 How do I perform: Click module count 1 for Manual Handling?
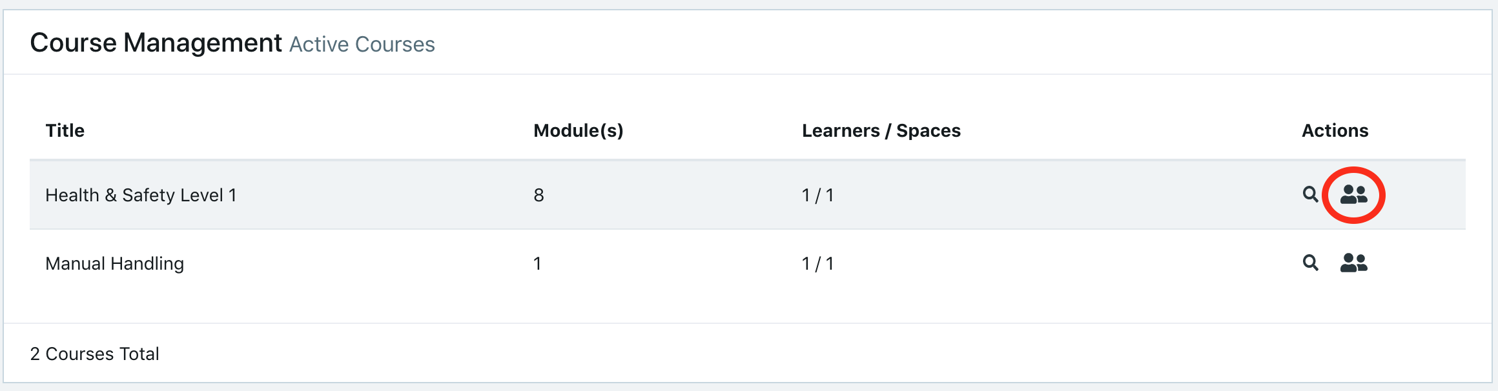pos(537,263)
